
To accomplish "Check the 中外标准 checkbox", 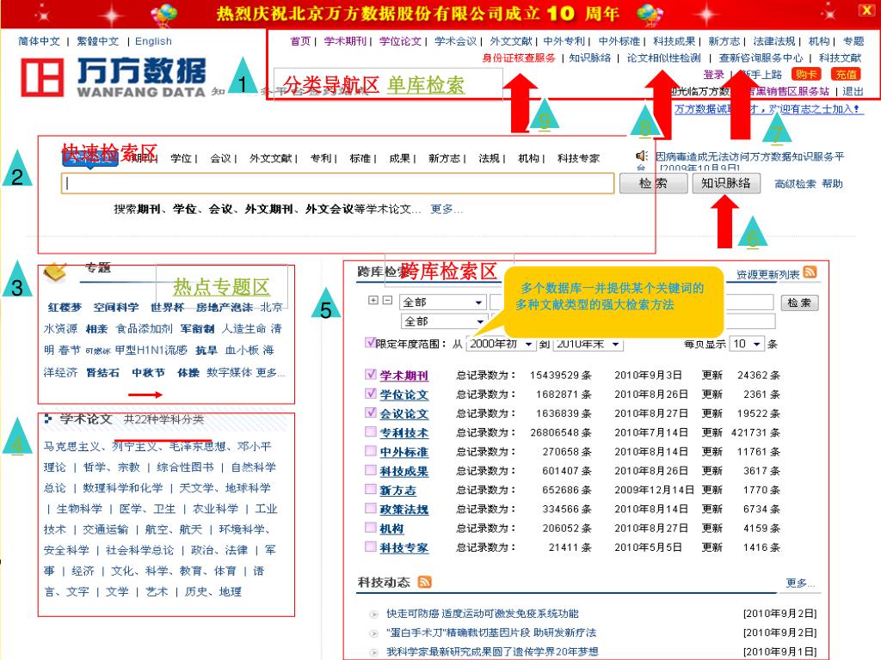I will [370, 450].
